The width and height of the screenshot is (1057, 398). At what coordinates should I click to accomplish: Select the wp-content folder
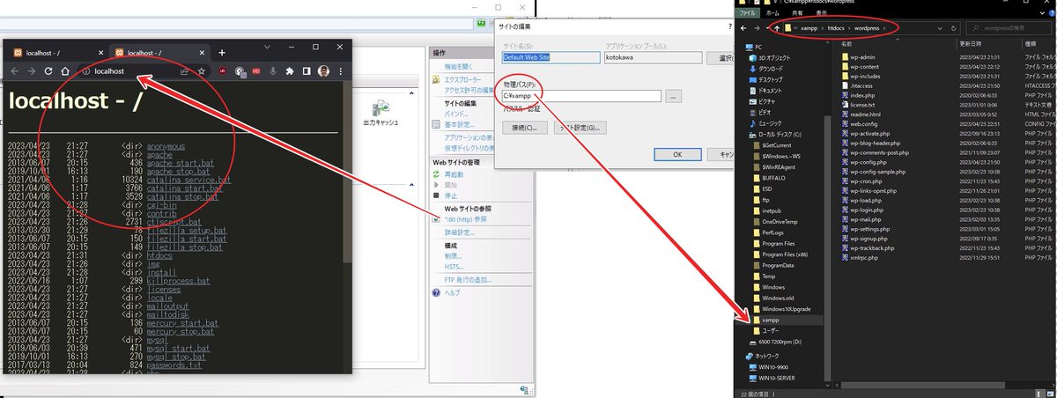click(865, 67)
